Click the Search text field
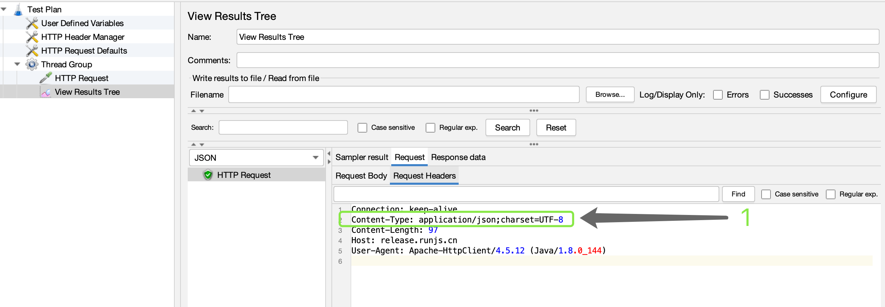885x307 pixels. tap(283, 127)
